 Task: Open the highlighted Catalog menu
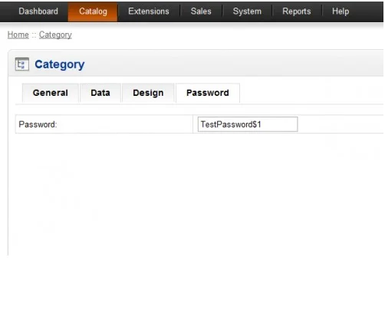click(x=93, y=12)
